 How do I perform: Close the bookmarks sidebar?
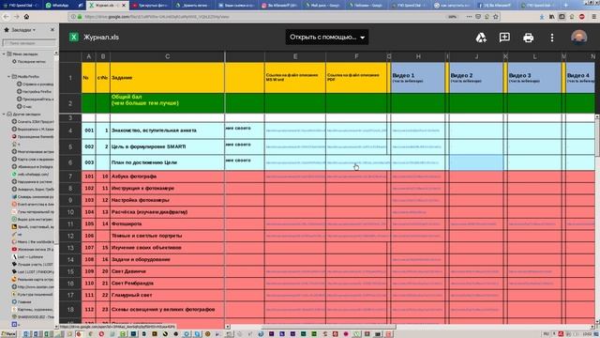point(52,29)
